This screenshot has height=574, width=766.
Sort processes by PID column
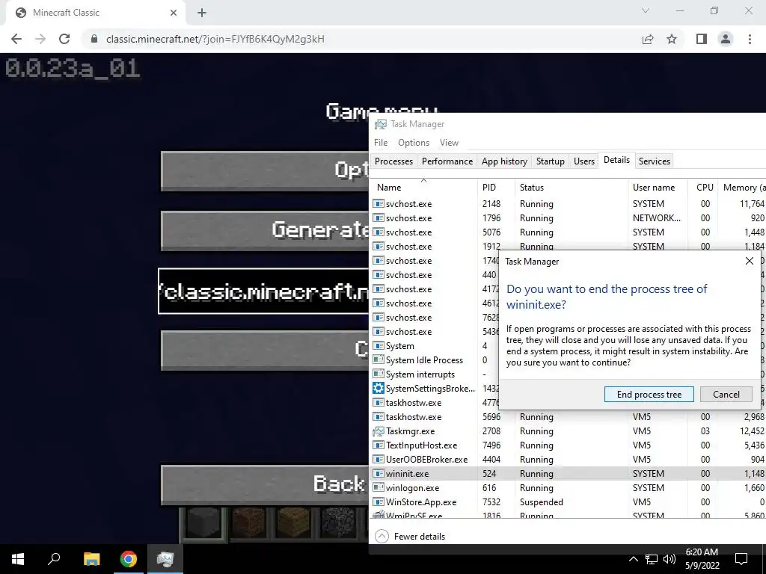[x=496, y=188]
